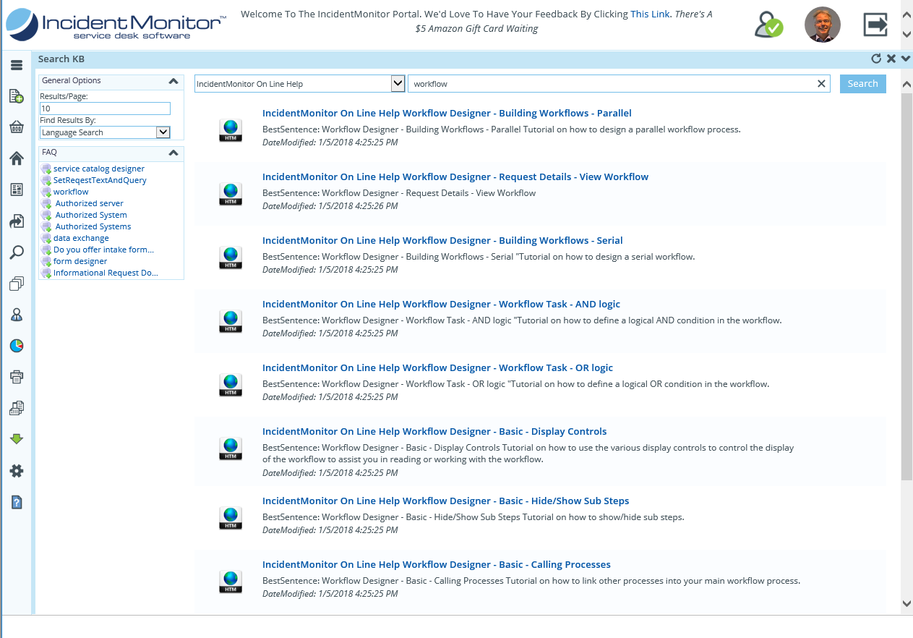The height and width of the screenshot is (638, 913).
Task: Go to the home icon
Action: tap(16, 158)
